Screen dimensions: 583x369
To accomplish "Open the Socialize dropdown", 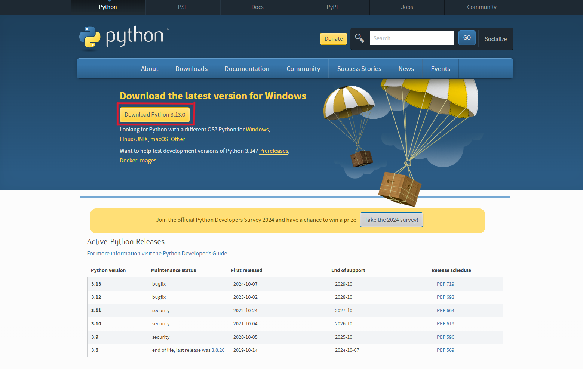I will coord(495,39).
